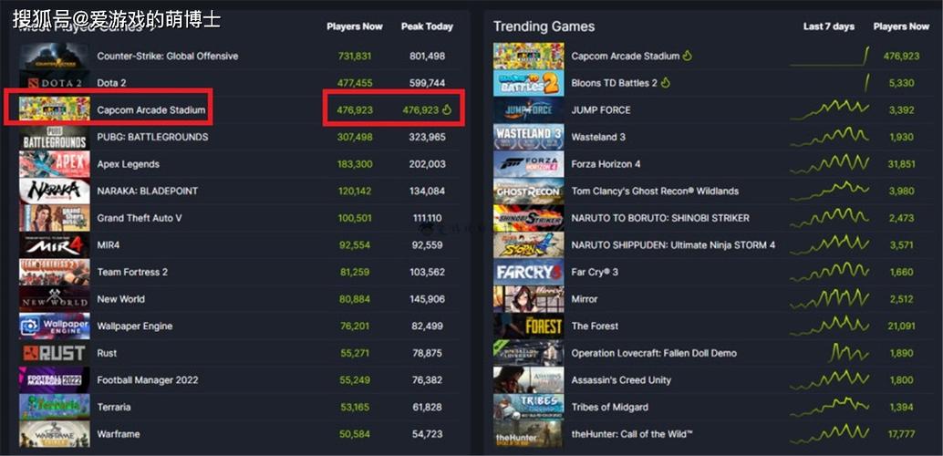Open Trending Games section heading
Image resolution: width=943 pixels, height=456 pixels.
544,26
